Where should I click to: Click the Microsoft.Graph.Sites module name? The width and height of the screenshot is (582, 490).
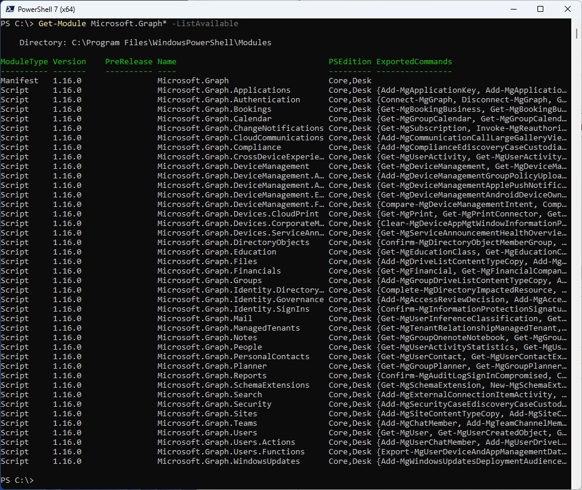207,414
